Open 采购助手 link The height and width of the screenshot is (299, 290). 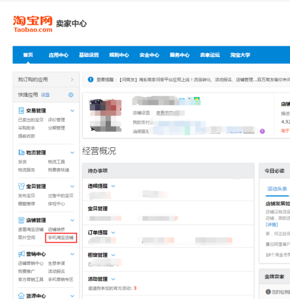point(27,128)
